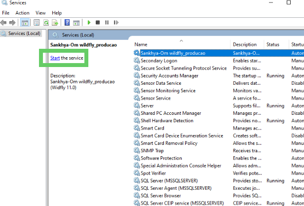Click the Export List toolbar icon

pos(55,23)
